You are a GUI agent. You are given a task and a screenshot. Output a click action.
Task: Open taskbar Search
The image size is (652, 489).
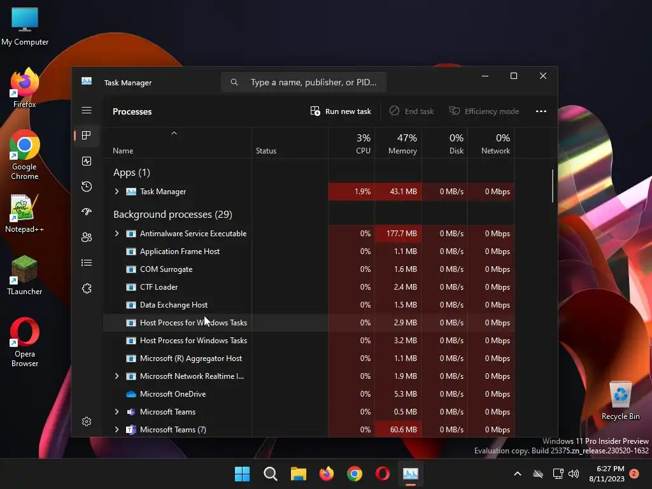click(x=270, y=474)
